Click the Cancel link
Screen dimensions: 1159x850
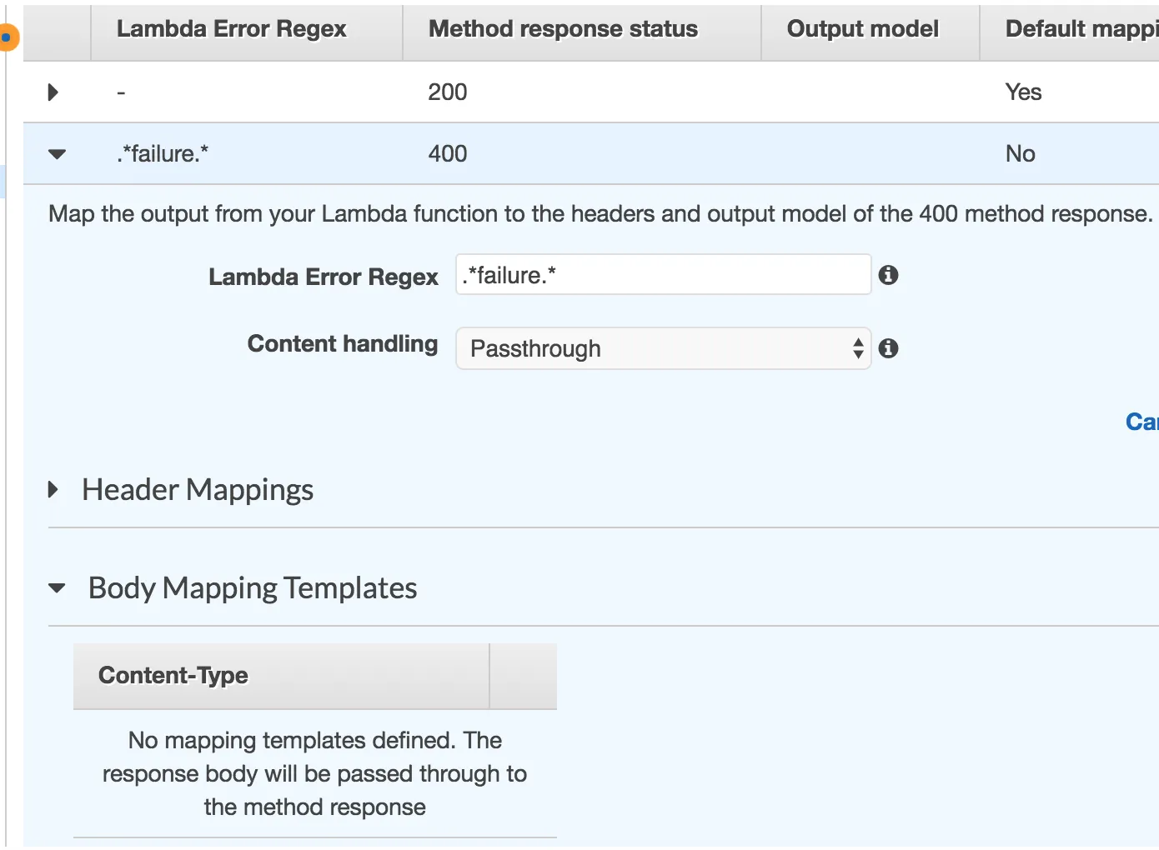(x=1143, y=422)
